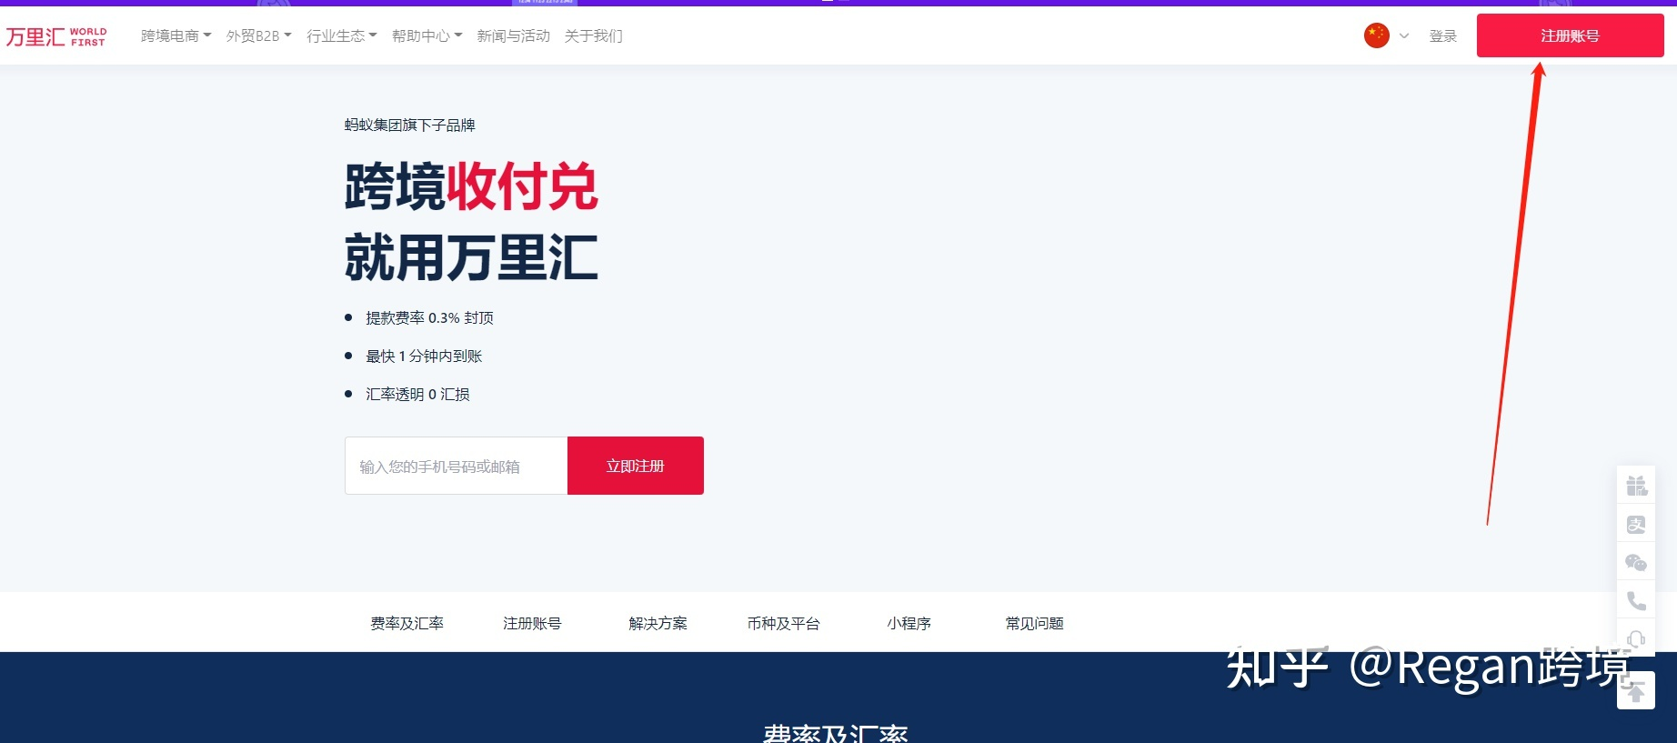Switch to the 注册账号 section tab
This screenshot has width=1677, height=743.
[532, 623]
